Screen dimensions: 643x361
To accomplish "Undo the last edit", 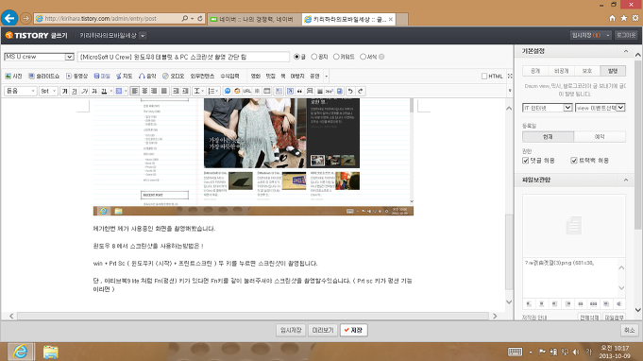I will (x=350, y=91).
